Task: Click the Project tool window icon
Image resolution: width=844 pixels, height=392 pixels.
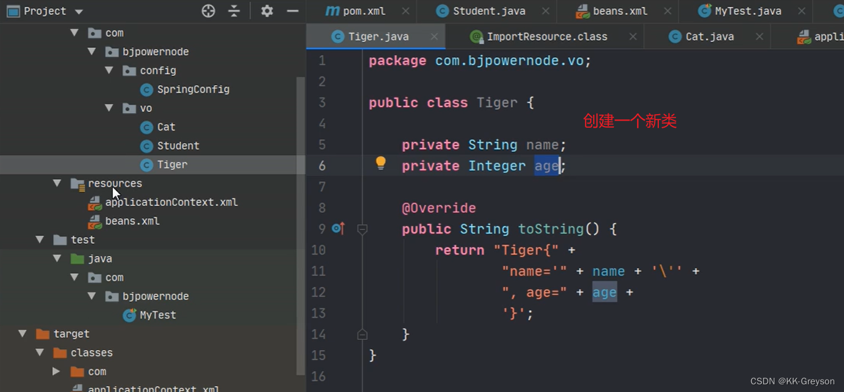Action: pos(12,11)
